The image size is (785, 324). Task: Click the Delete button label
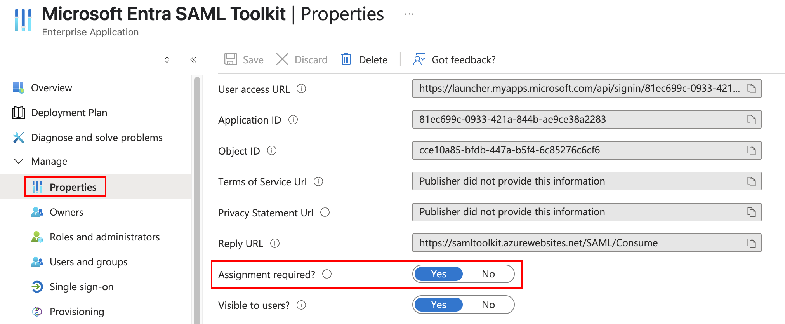[x=373, y=60]
